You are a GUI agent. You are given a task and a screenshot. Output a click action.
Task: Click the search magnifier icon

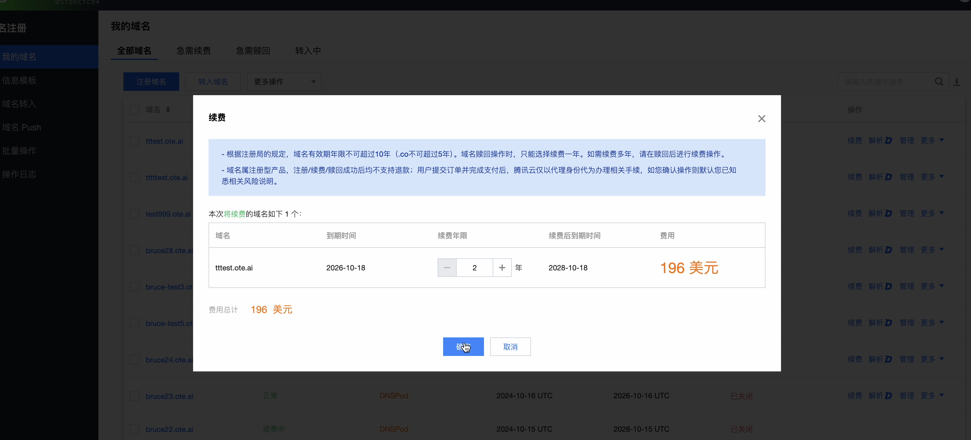coord(939,82)
